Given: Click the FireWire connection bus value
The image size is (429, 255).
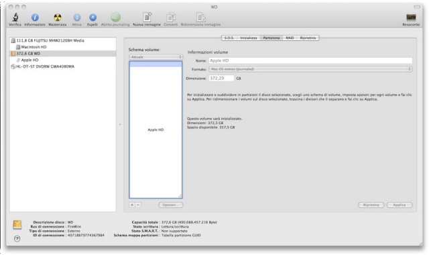Looking at the screenshot, I should (x=74, y=227).
